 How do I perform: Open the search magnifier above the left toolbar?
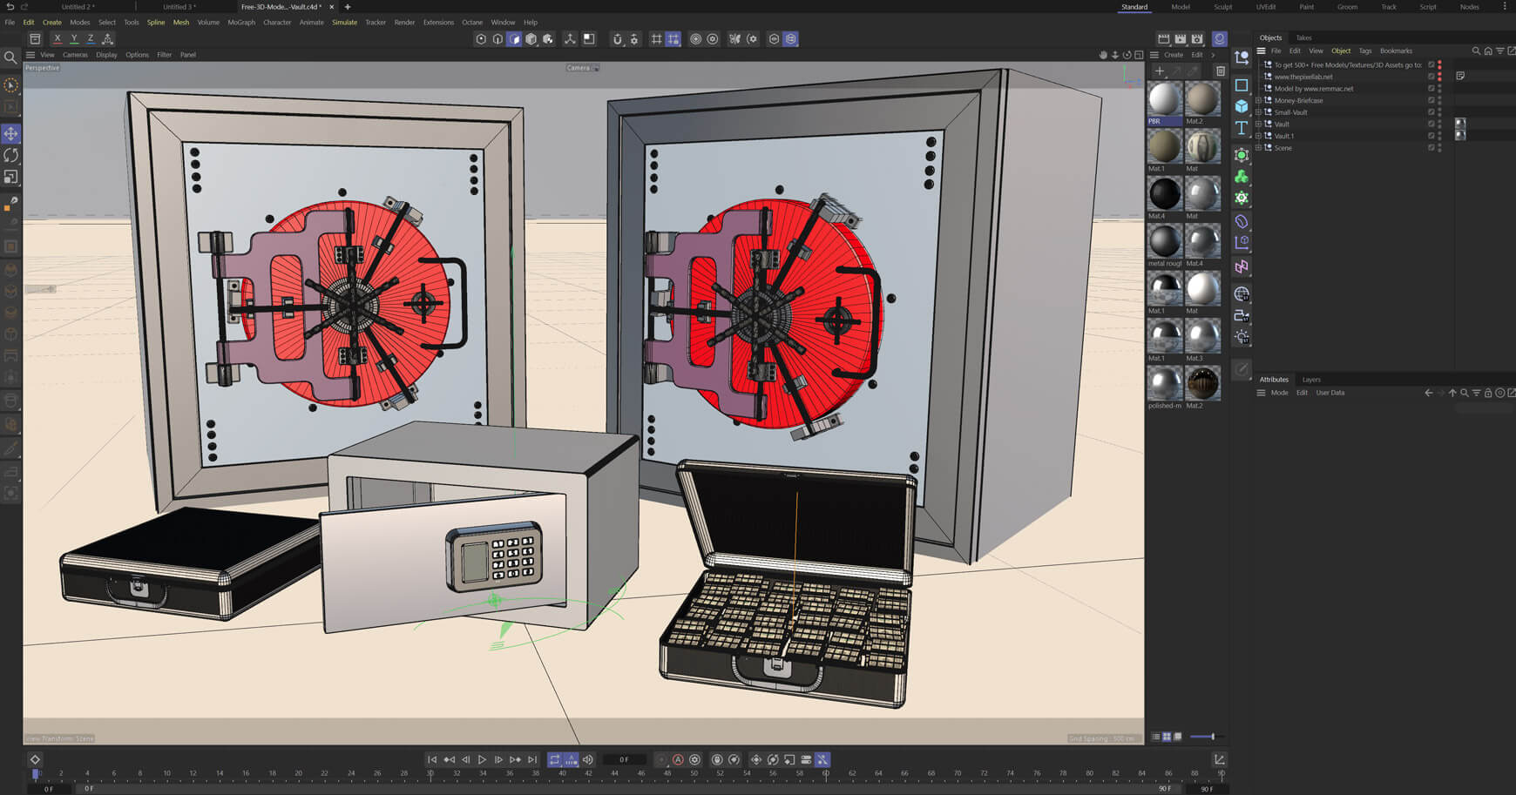pyautogui.click(x=10, y=57)
